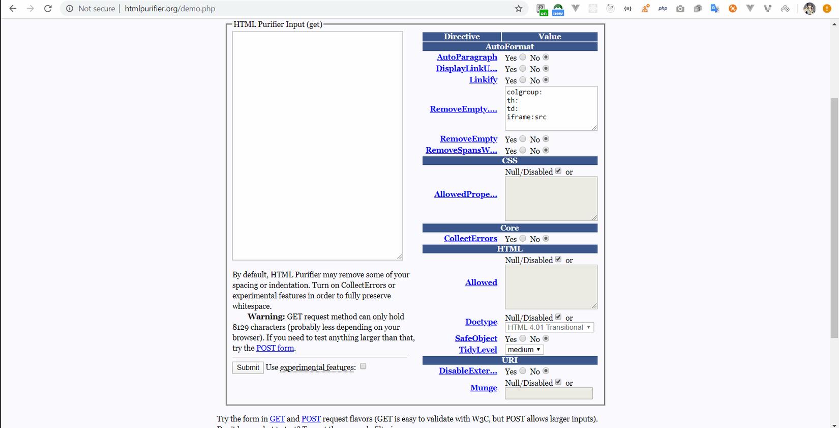
Task: Click the 'AutoFormat' section header
Action: [510, 47]
